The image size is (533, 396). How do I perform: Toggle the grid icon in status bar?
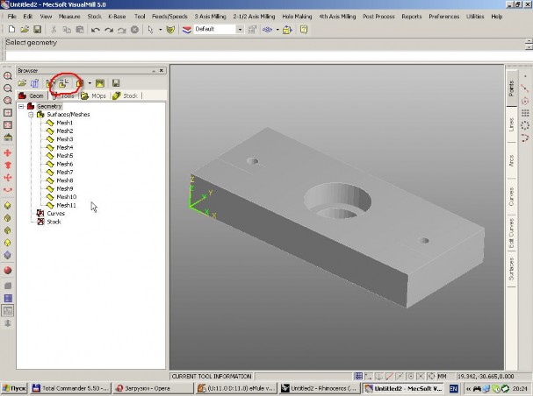[x=358, y=377]
